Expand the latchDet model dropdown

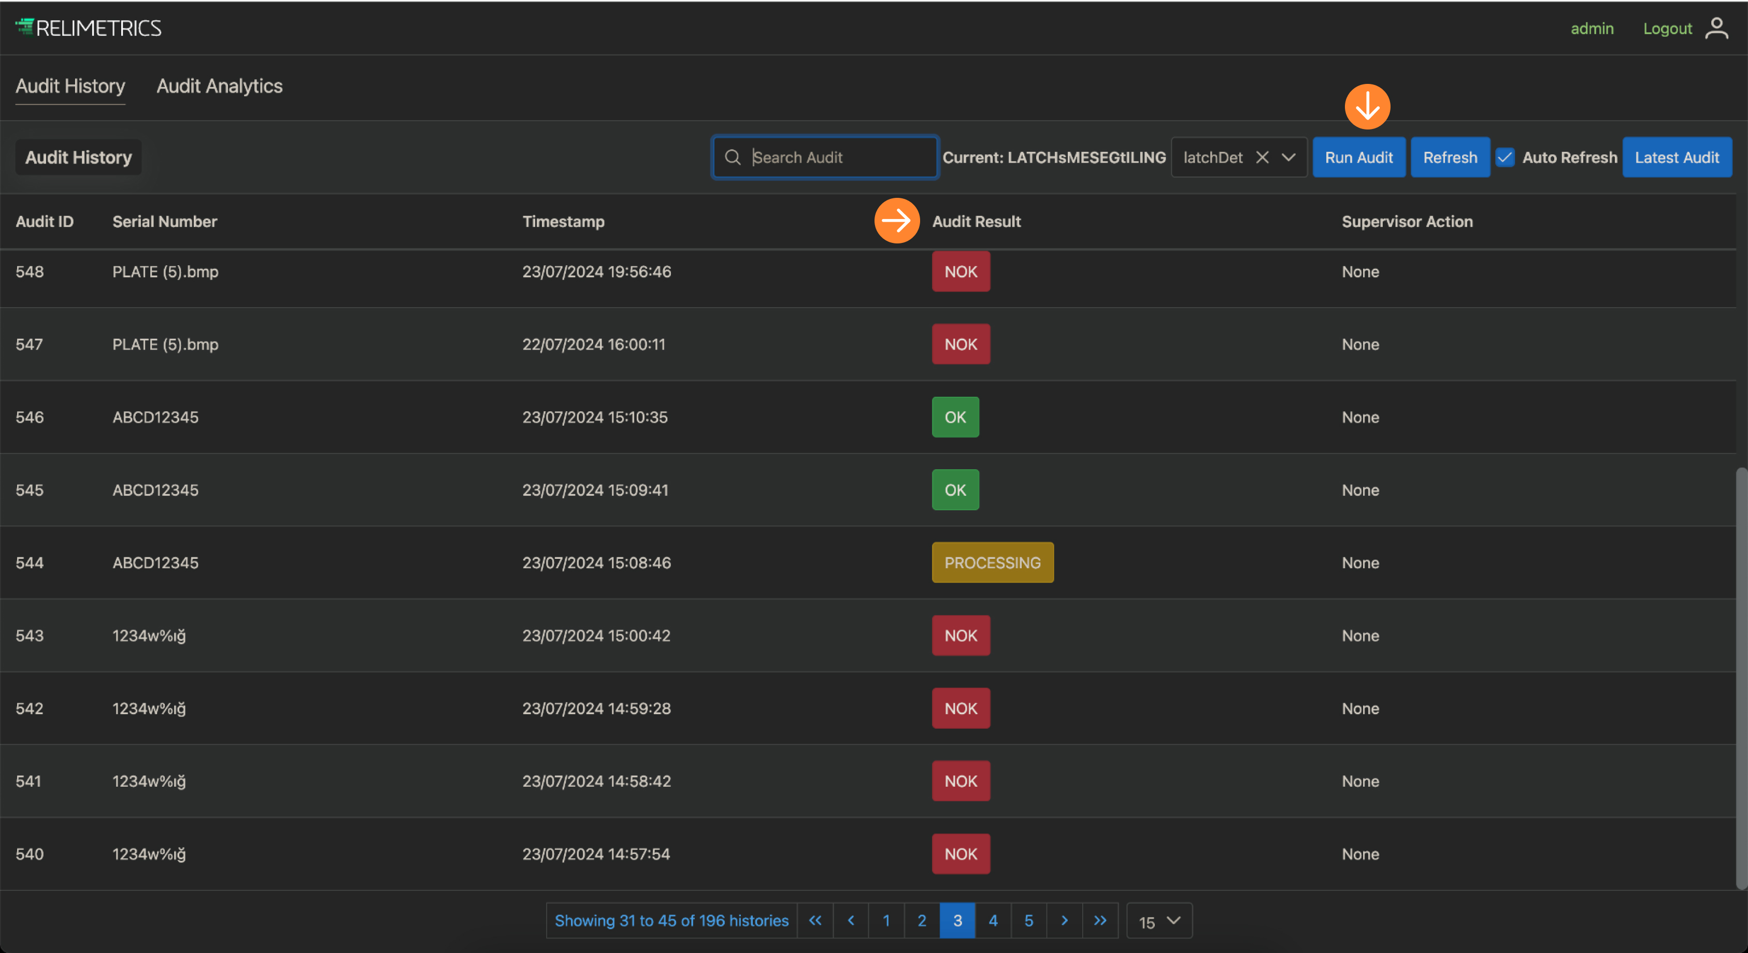tap(1288, 157)
